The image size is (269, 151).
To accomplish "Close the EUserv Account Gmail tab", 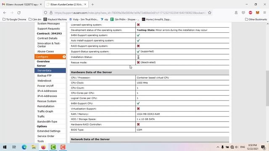I will 41,5.
